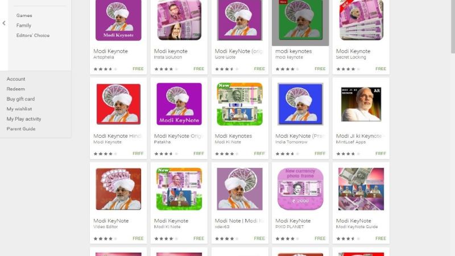455x256 pixels.
Task: Open the Modi Keynote app icon by Artophelia
Action: [118, 20]
